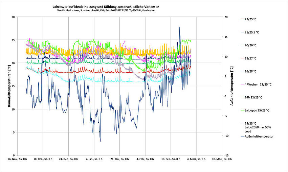Viewport: 288px width, 172px height.
Task: Click the '30' tick on the left axis
Action: click(13, 17)
